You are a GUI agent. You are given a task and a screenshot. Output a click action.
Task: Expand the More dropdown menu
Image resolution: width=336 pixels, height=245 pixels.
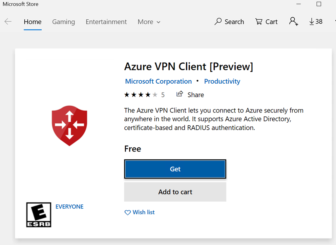(149, 22)
